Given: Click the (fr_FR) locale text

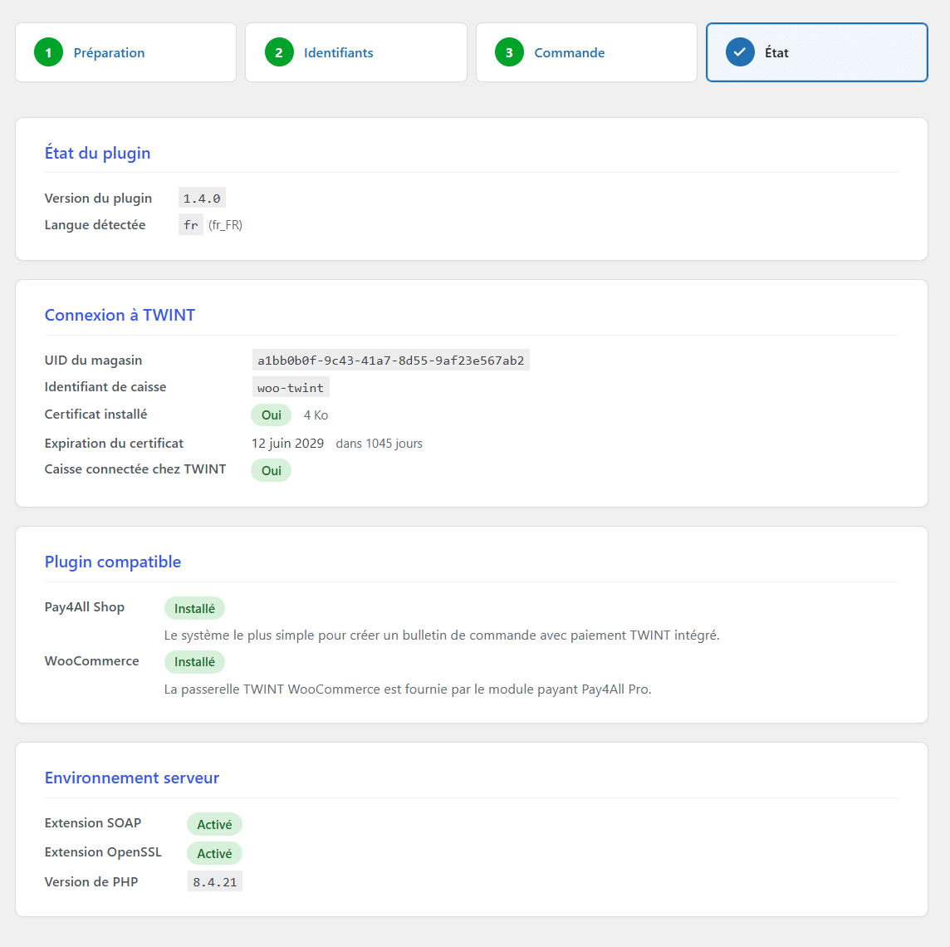Looking at the screenshot, I should click(225, 225).
